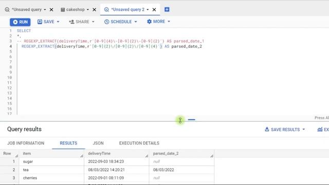Select the *Unsaved query 2 tab
The height and width of the screenshot is (185, 329).
(x=128, y=10)
